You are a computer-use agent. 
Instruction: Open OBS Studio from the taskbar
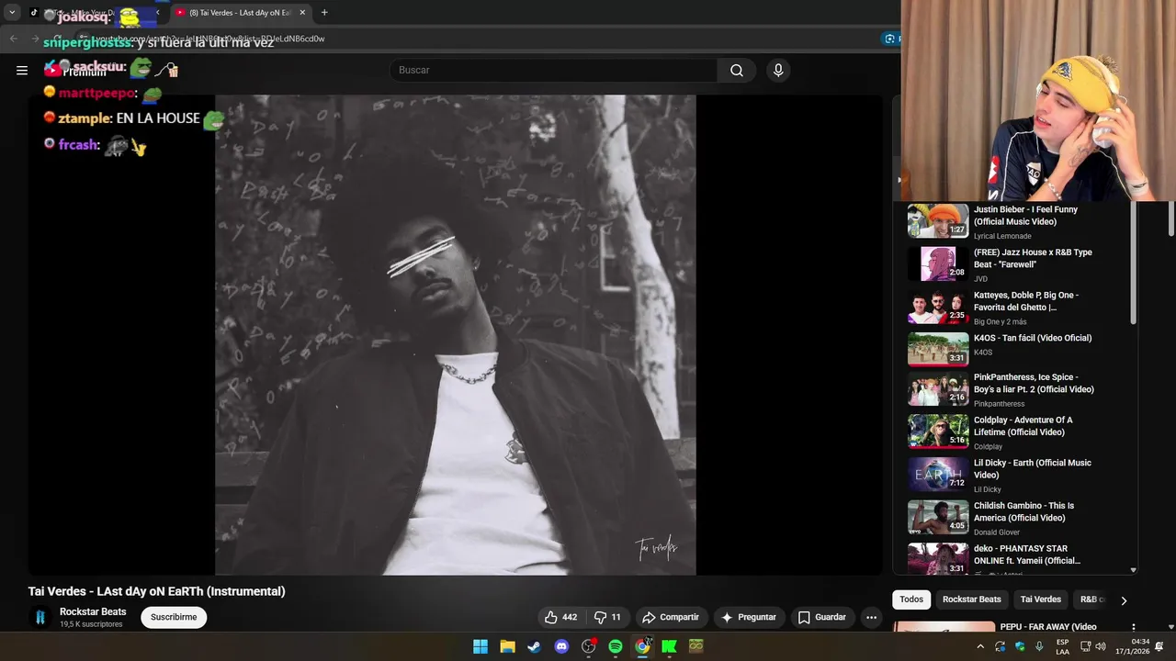pyautogui.click(x=588, y=646)
